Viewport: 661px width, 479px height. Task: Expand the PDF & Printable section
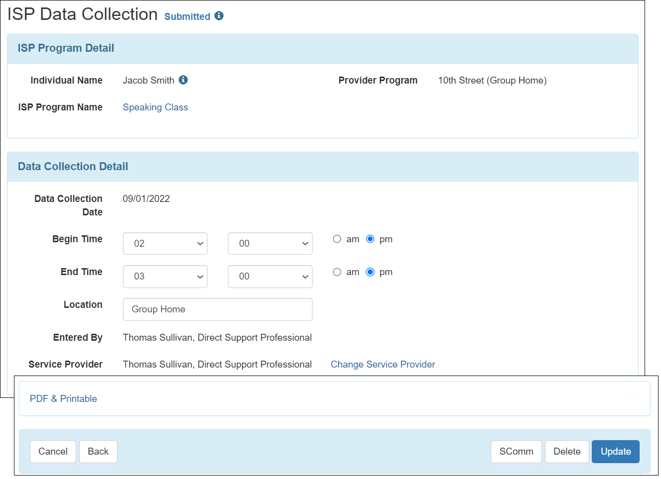[x=63, y=398]
